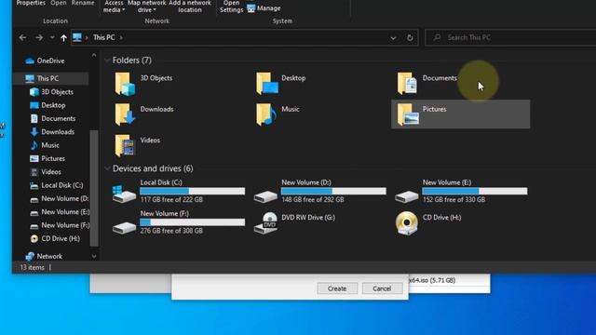Select CD Drive (H:) disc icon
This screenshot has height=335, width=596.
pyautogui.click(x=407, y=223)
